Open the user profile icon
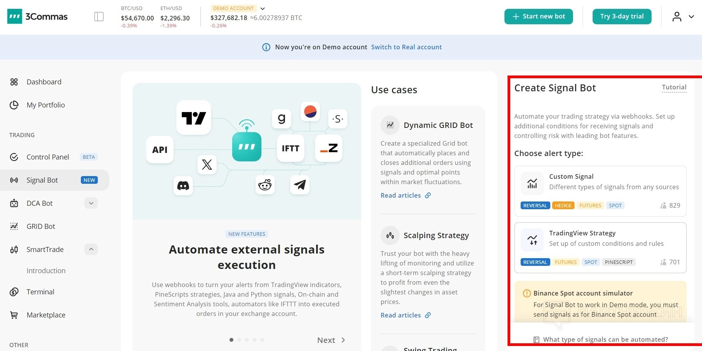The height and width of the screenshot is (351, 702). tap(677, 17)
